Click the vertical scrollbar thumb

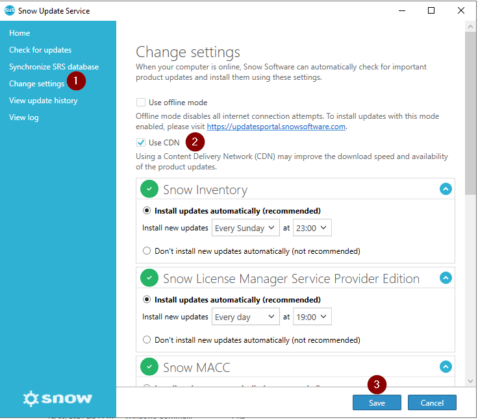470,113
